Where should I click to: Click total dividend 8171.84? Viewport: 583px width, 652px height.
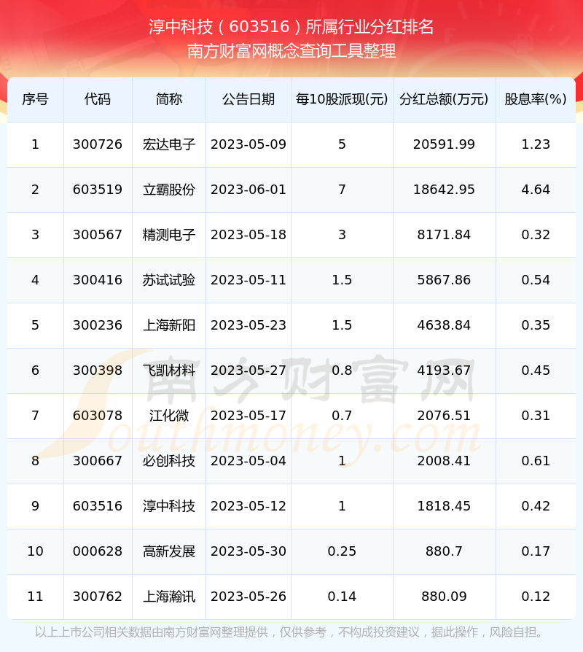(444, 235)
